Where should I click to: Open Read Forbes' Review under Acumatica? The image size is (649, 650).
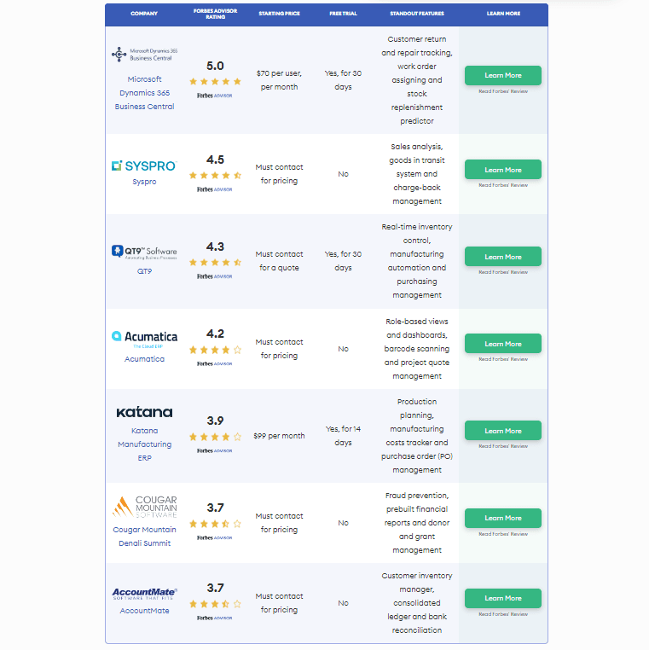click(502, 359)
